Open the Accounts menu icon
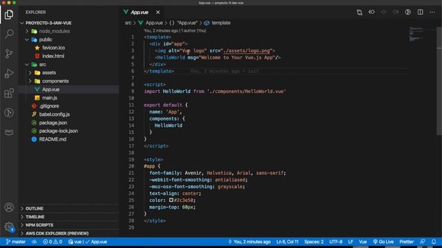This screenshot has width=442, height=248. click(9, 207)
